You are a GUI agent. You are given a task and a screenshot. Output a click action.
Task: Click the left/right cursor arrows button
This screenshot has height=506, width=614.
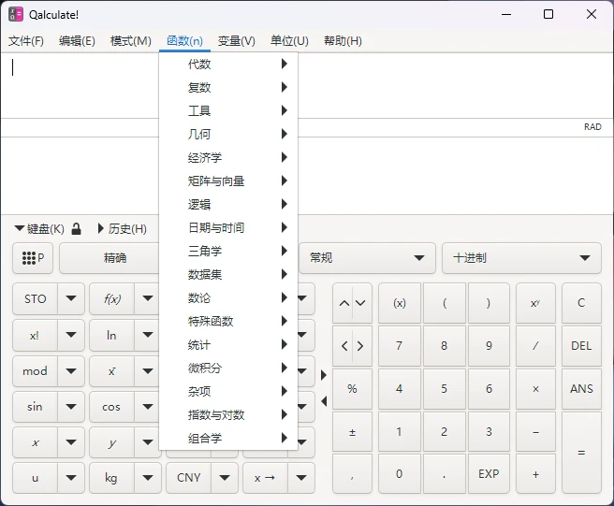click(x=352, y=346)
